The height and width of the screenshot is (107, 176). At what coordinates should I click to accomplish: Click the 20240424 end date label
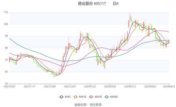(169, 86)
